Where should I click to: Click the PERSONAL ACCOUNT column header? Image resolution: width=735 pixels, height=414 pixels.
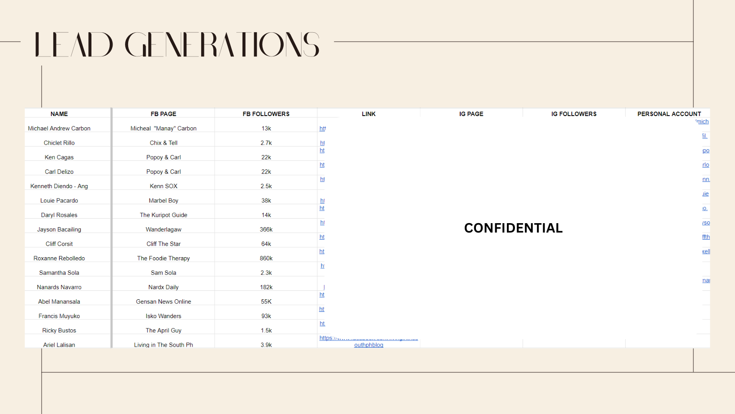[669, 114]
